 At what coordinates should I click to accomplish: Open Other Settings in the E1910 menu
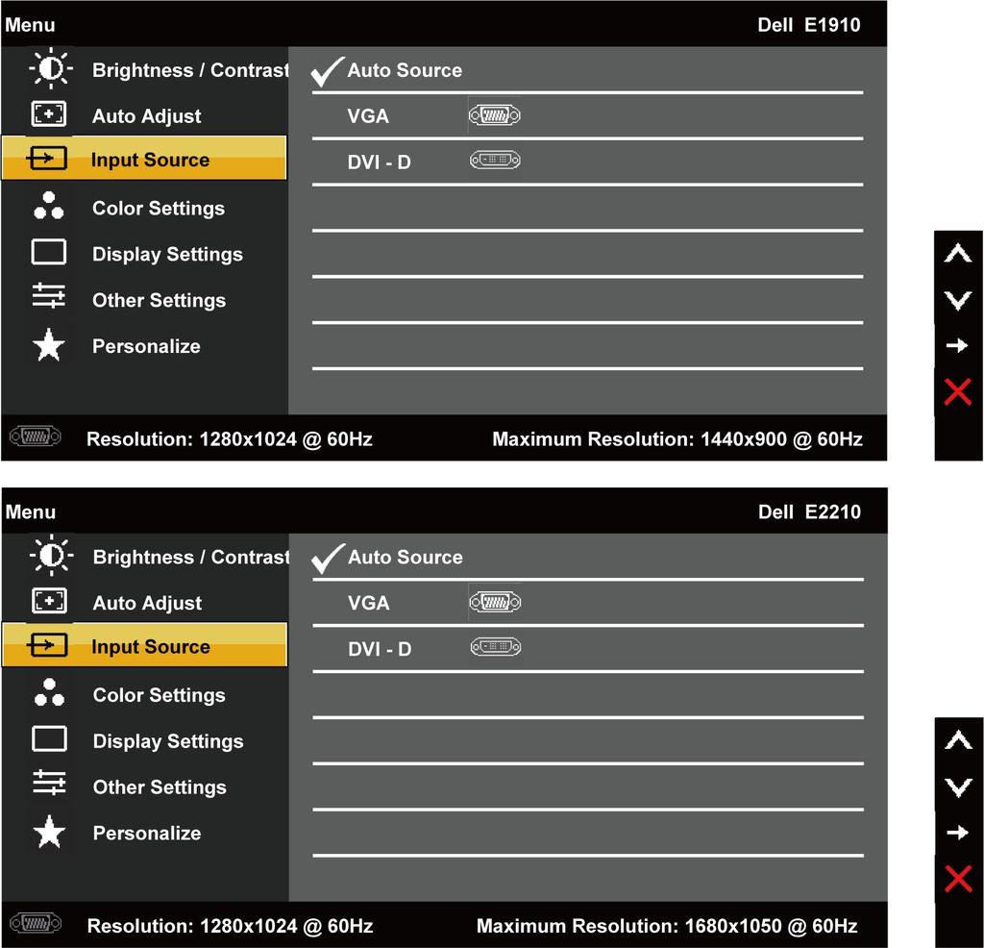tap(160, 300)
